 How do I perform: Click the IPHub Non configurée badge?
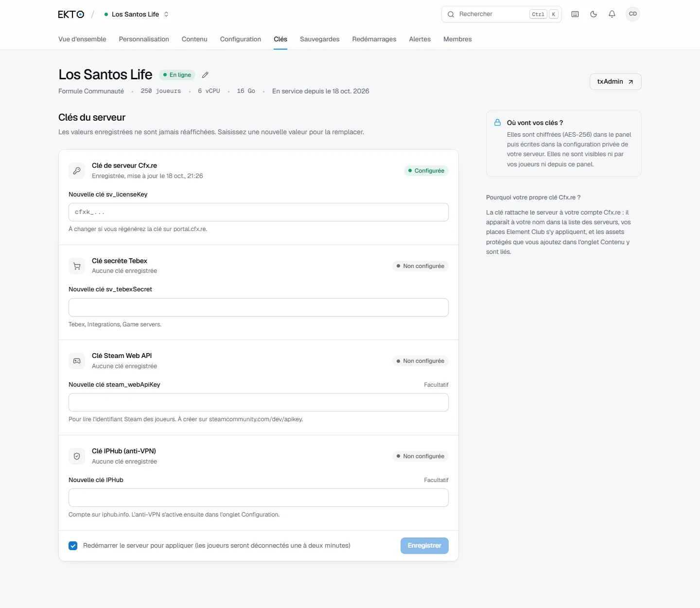click(x=420, y=456)
